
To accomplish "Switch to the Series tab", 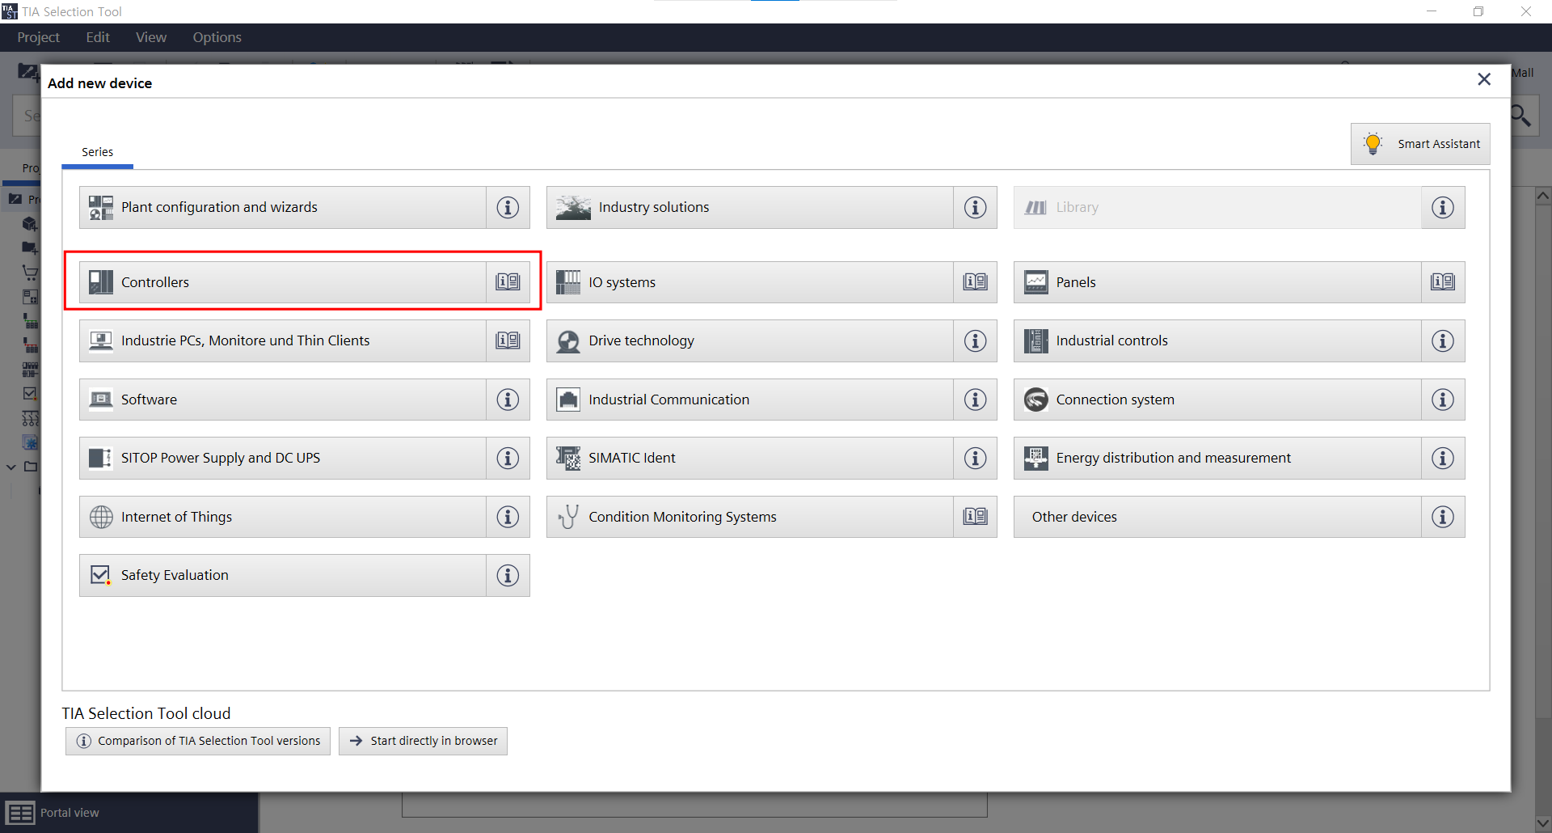I will pos(97,152).
